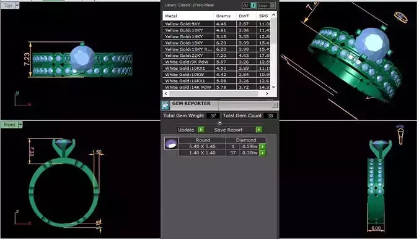Click the Round shape header cell

click(x=202, y=140)
